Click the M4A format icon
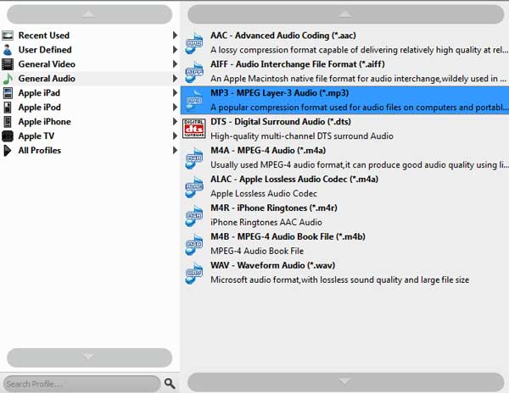Screen dimensions: 509x393 (x=193, y=158)
